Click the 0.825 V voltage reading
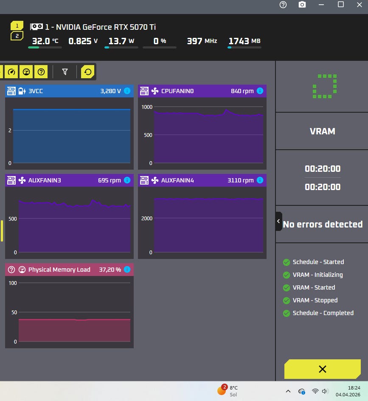The width and height of the screenshot is (368, 401). tap(83, 41)
